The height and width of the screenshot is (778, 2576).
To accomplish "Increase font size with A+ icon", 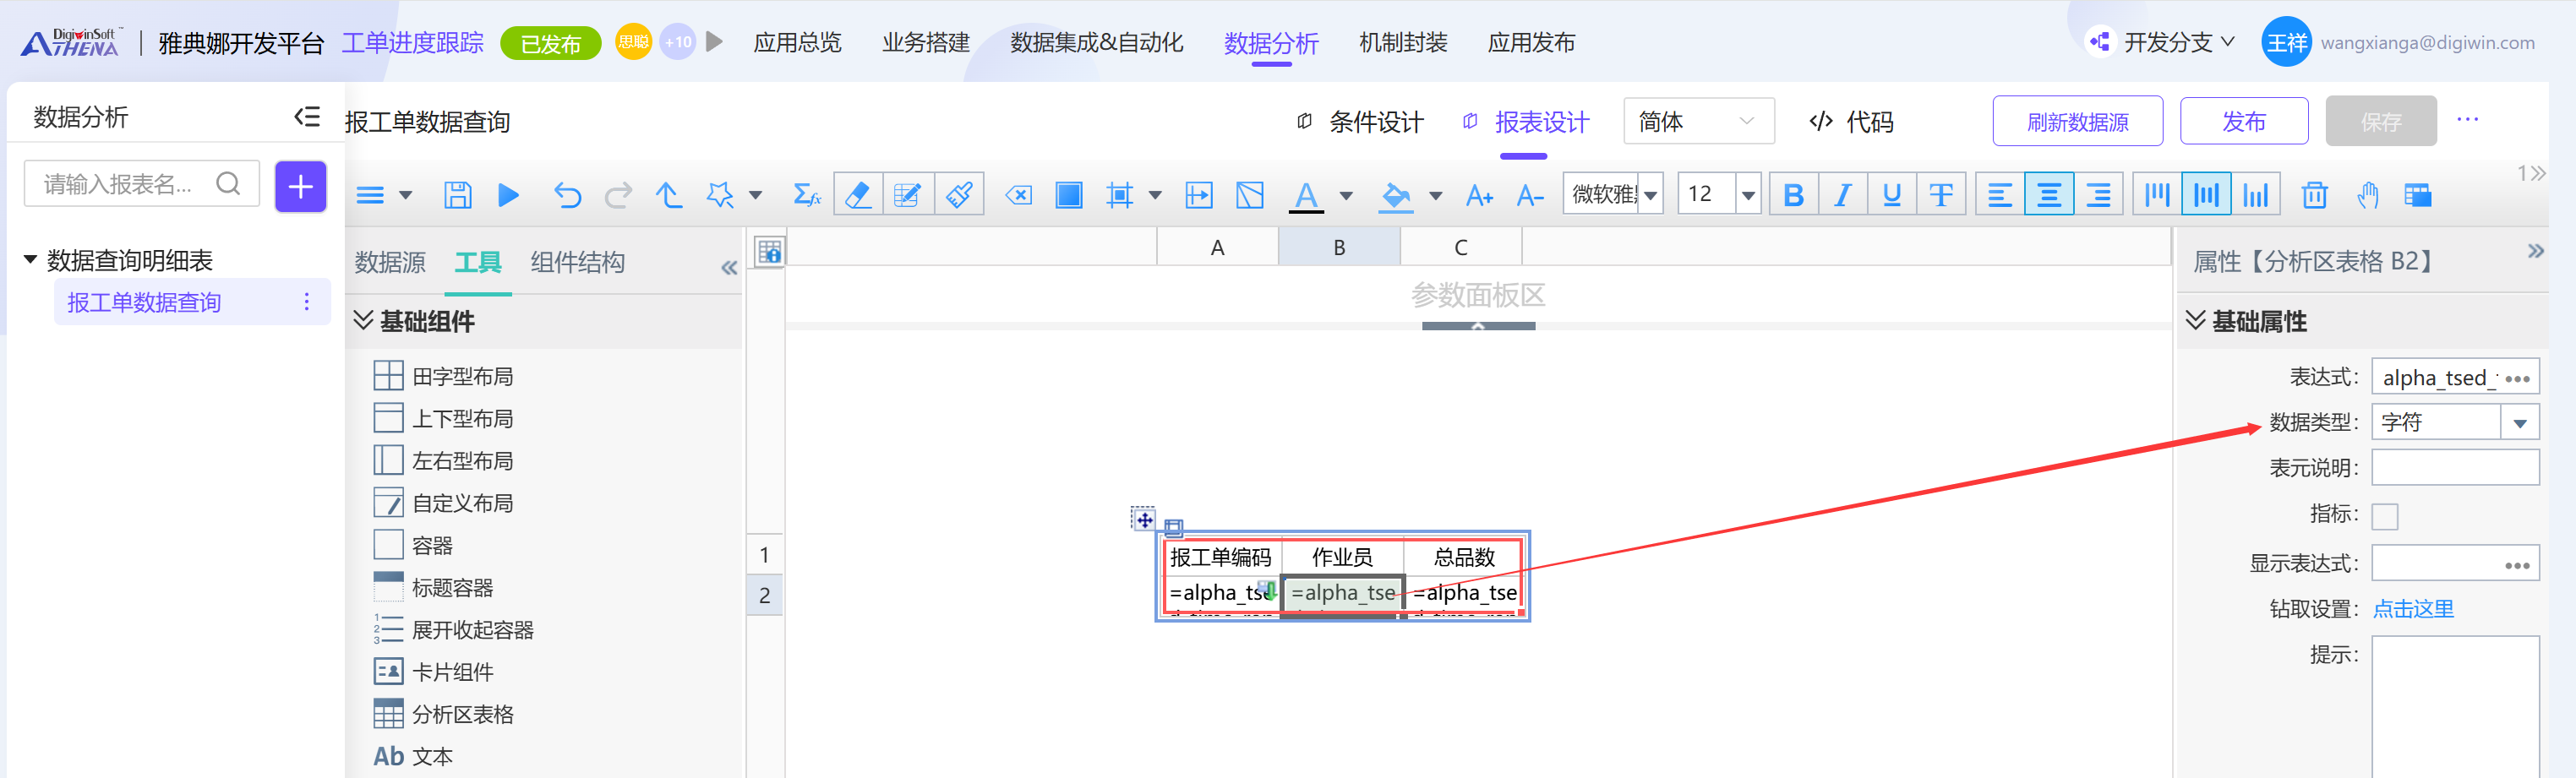I will (x=1479, y=195).
